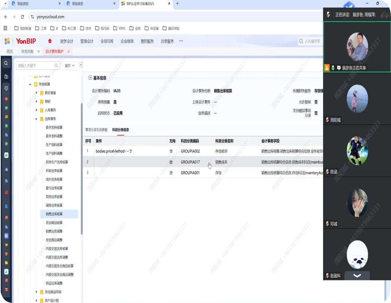This screenshot has width=391, height=303.
Task: Close the 存货关账 tab with its X
Action: coord(39,51)
